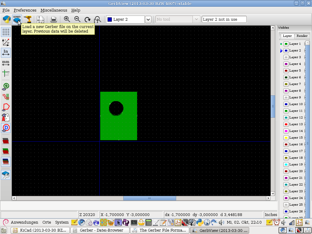Click the Layer 14 magenta color swatch
The image size is (312, 234).
tap(286, 131)
